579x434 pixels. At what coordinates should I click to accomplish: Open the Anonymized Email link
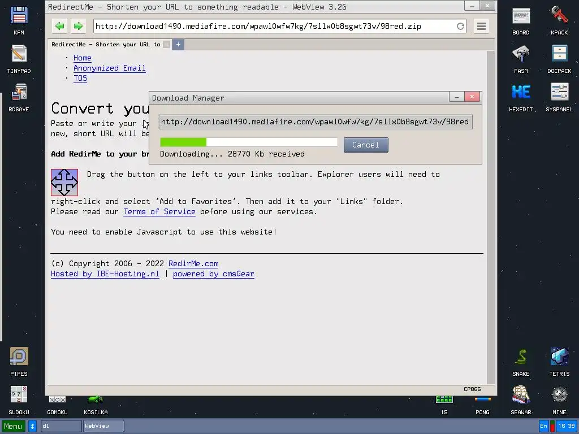click(x=110, y=68)
